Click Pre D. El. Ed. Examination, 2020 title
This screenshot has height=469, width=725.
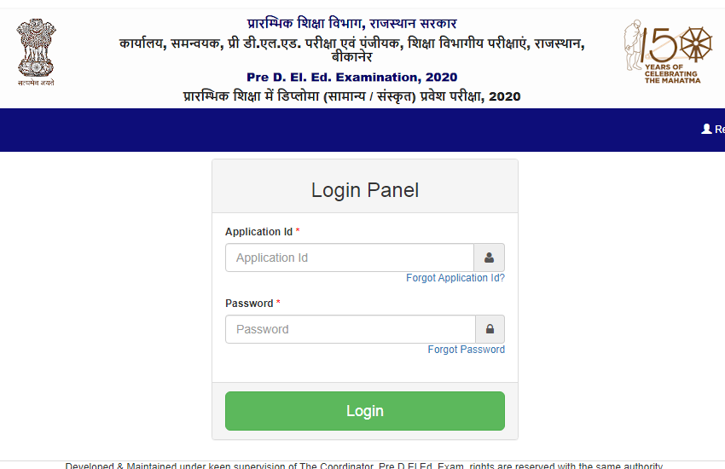tap(352, 77)
